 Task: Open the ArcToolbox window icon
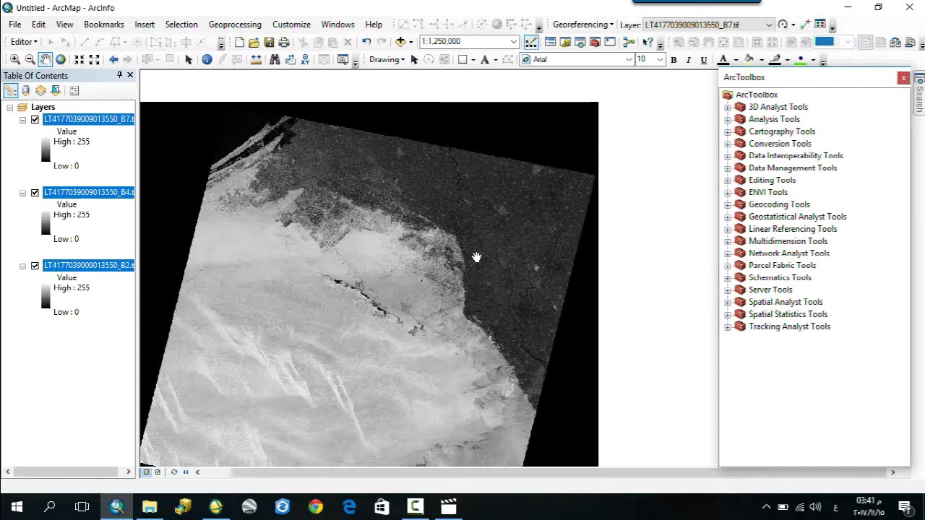595,42
